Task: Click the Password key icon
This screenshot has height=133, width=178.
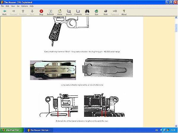Action: 115,12
